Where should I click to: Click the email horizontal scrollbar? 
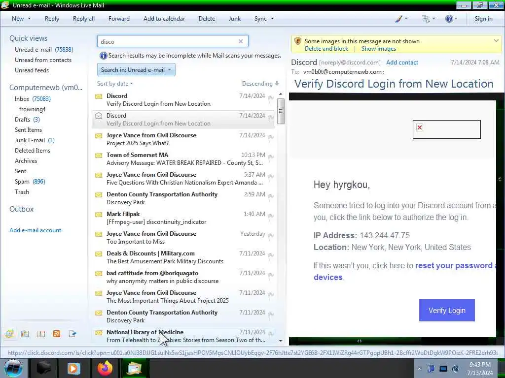pyautogui.click(x=360, y=341)
